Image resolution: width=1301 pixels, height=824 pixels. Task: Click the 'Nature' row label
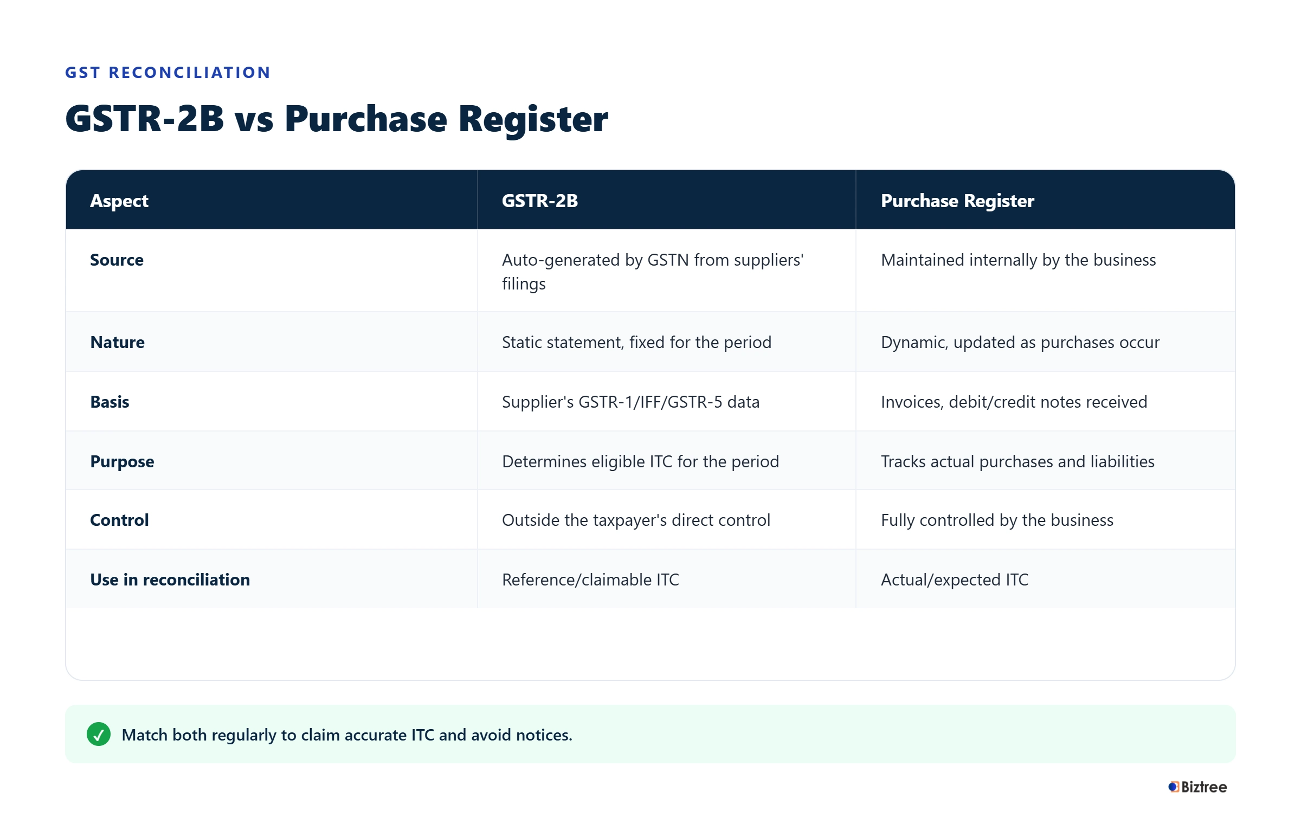(117, 342)
